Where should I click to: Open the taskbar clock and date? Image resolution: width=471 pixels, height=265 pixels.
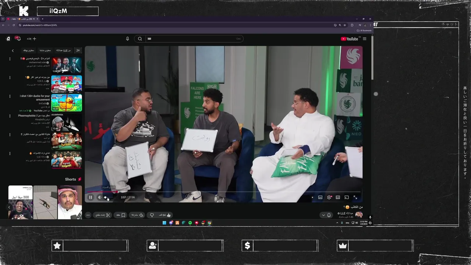coord(364,223)
